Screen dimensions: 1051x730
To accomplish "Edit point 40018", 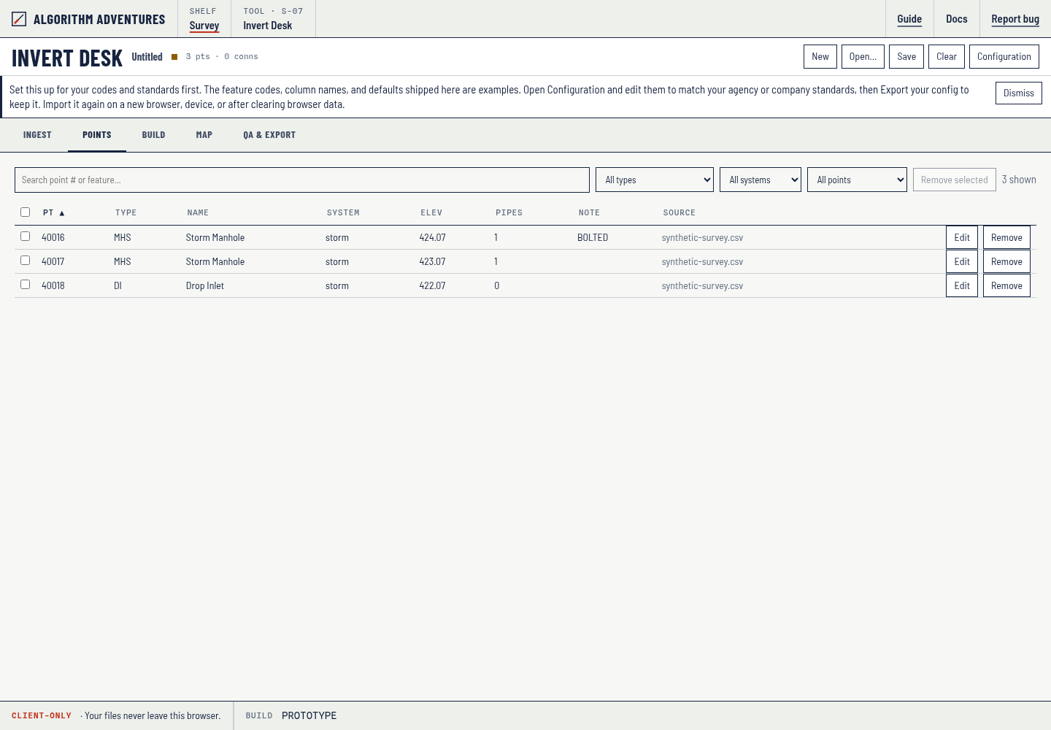I will coord(962,285).
